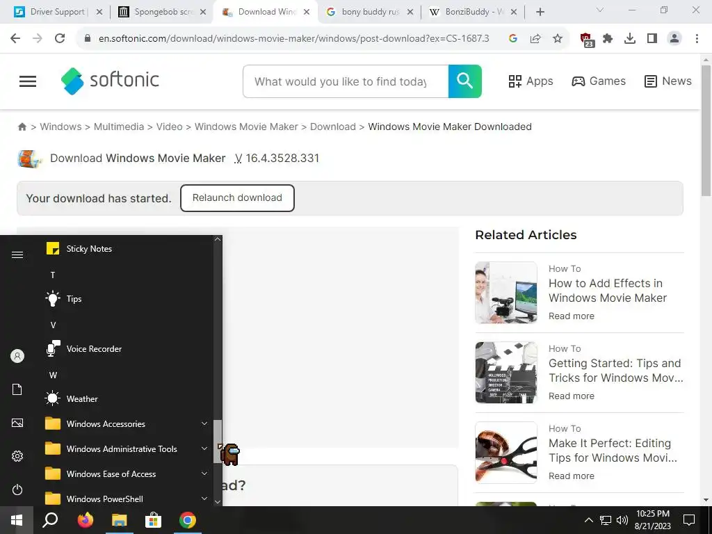Viewport: 712px width, 534px height.
Task: Click the Softonic logo
Action: tap(110, 81)
